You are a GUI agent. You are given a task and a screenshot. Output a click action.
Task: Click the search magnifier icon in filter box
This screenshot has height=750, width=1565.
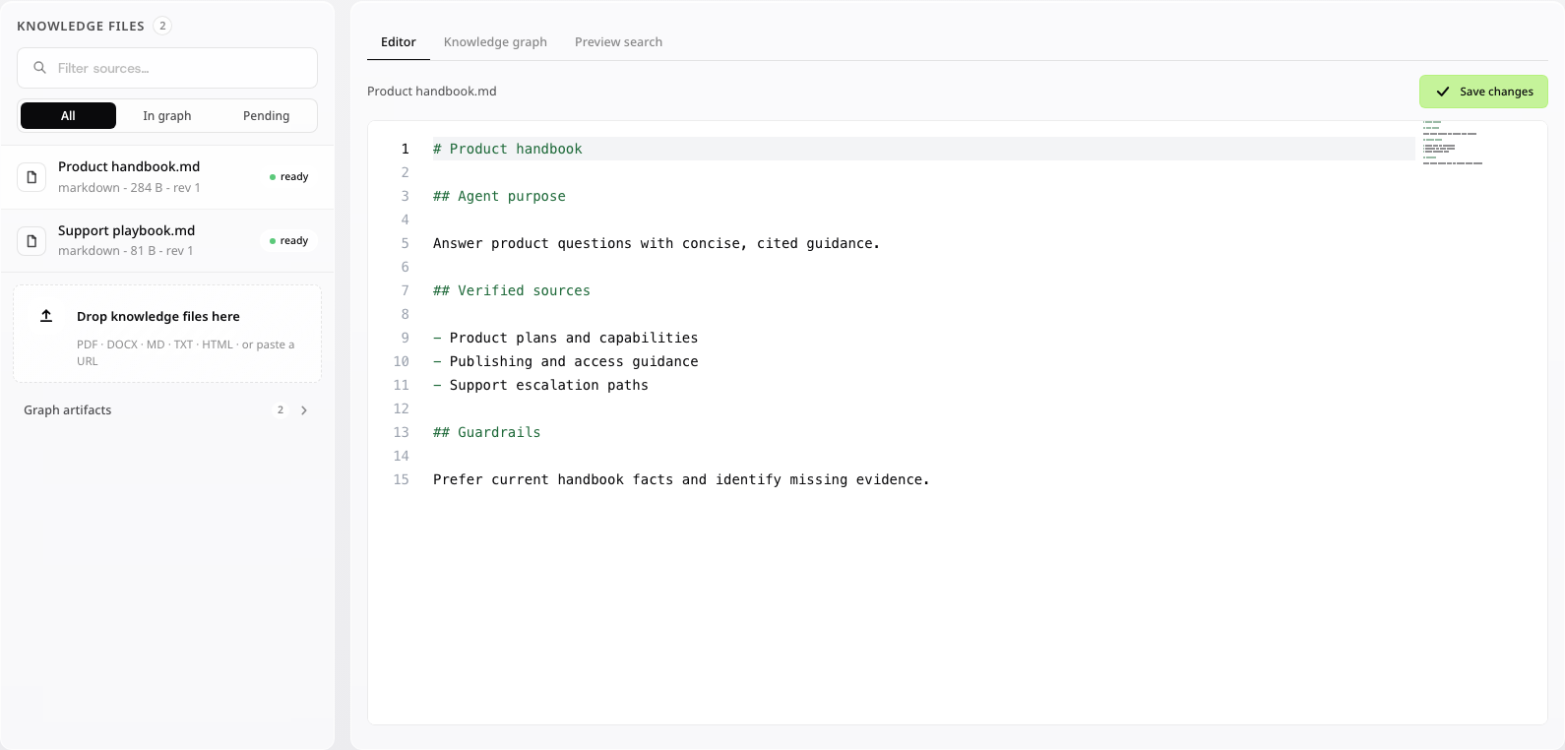(40, 68)
